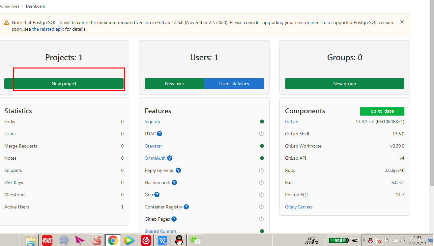Image resolution: width=434 pixels, height=246 pixels.
Task: Select the Milestones statistics row
Action: click(64, 195)
